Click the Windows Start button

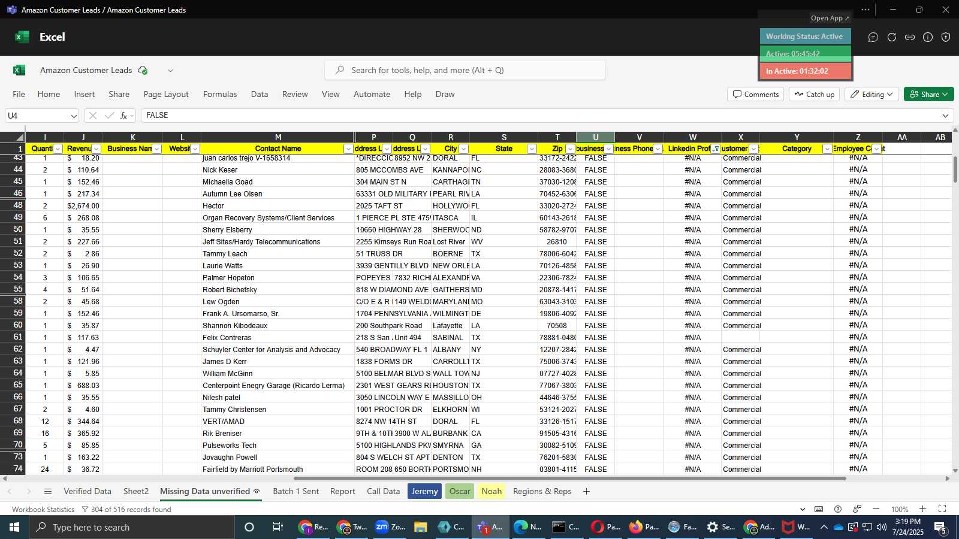click(14, 527)
